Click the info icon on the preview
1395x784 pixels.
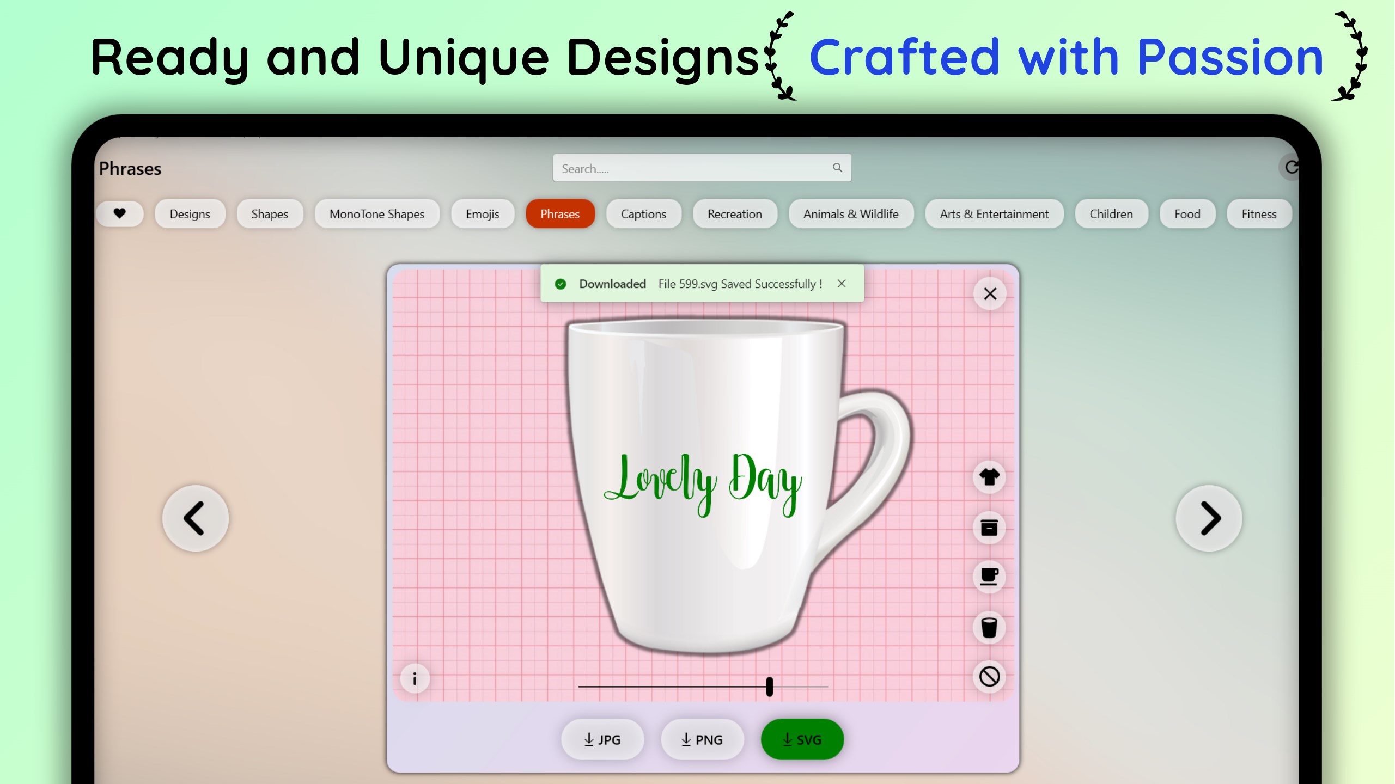click(x=414, y=678)
